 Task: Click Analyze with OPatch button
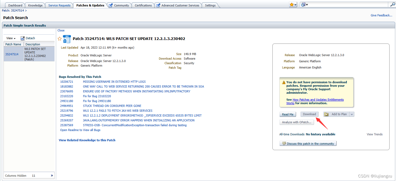[x=297, y=122]
